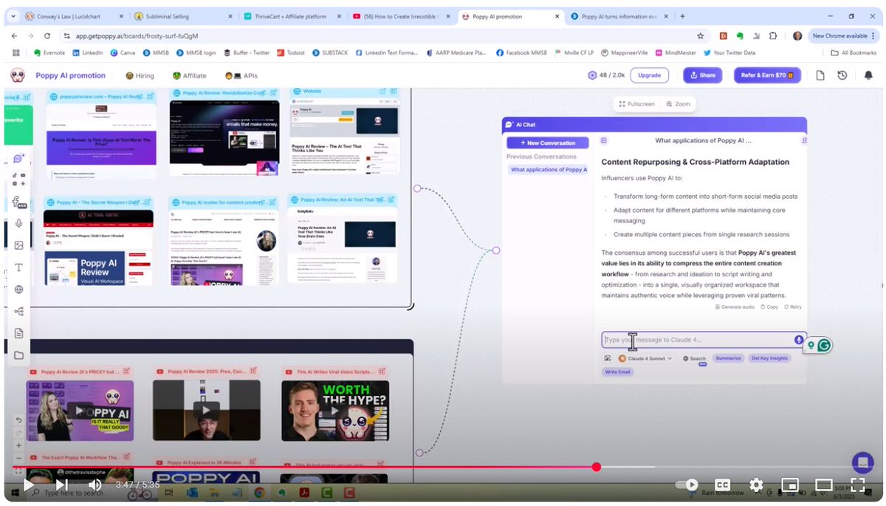
Task: Select the 'What applications of Poppy A' conversation
Action: (x=549, y=170)
